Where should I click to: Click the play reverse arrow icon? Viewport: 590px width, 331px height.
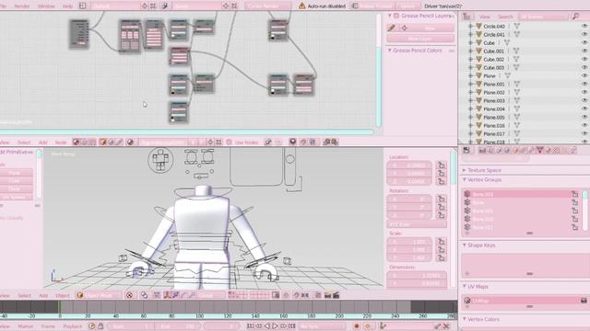[266, 326]
